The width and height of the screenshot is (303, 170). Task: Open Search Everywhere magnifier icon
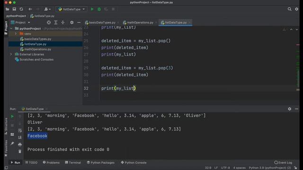click(289, 9)
